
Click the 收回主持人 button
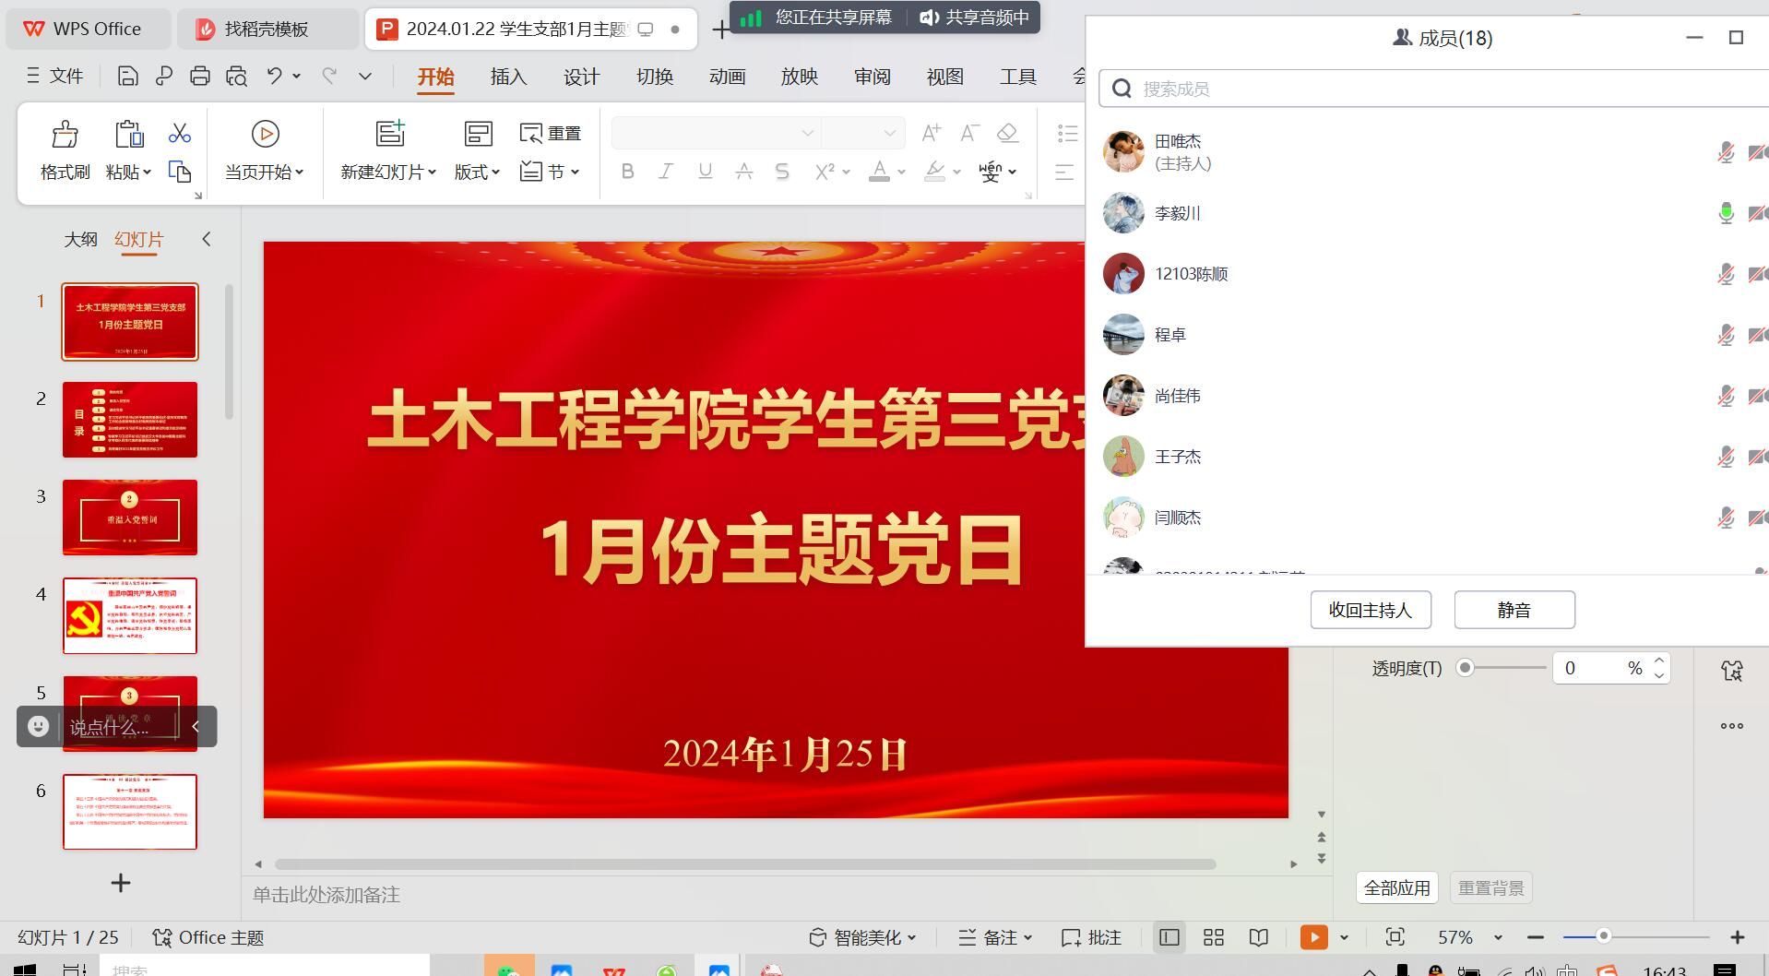1370,610
